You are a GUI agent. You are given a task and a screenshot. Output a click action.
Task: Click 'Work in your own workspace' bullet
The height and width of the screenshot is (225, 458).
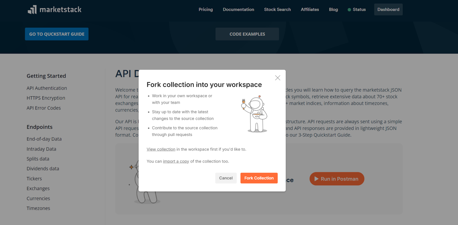click(x=182, y=99)
